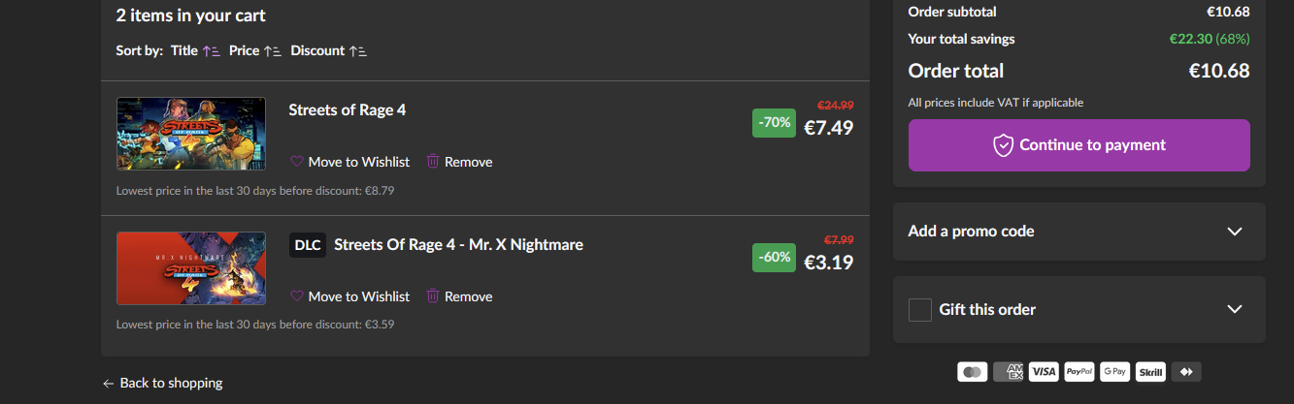Viewport: 1294px width, 404px height.
Task: Click trash icon for Mr. X Nightmare DLC
Action: pyautogui.click(x=433, y=296)
